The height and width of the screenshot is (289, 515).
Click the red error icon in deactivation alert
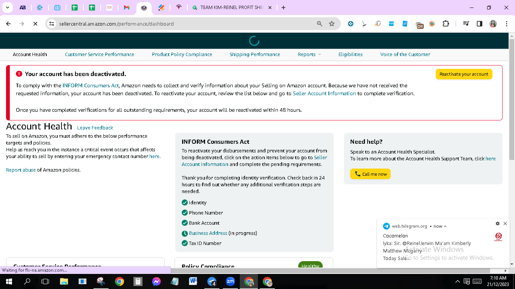point(19,74)
